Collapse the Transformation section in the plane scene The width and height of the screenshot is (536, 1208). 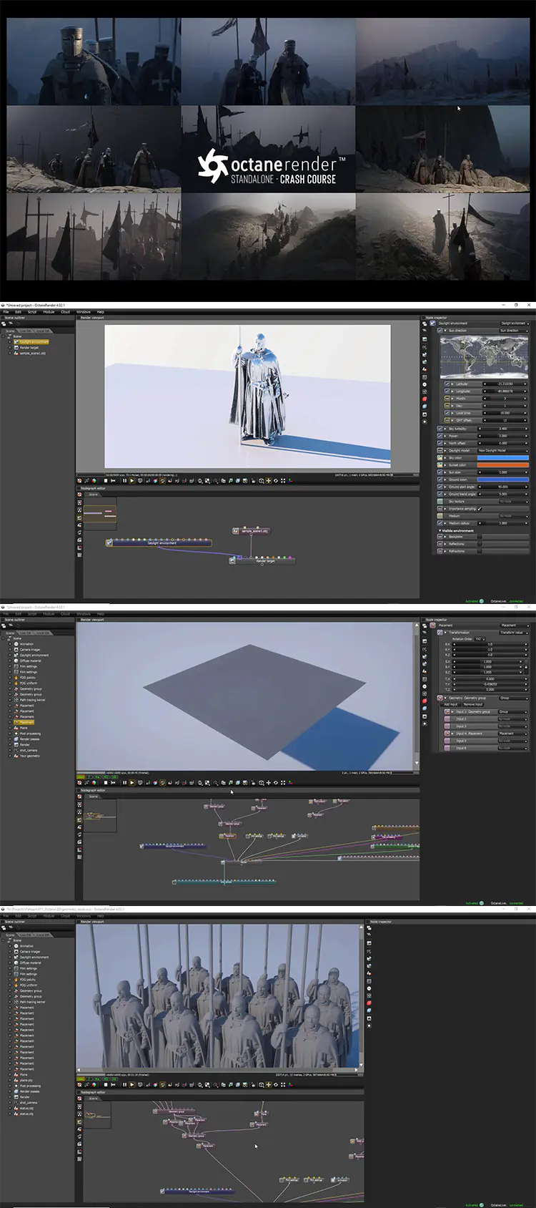445,633
